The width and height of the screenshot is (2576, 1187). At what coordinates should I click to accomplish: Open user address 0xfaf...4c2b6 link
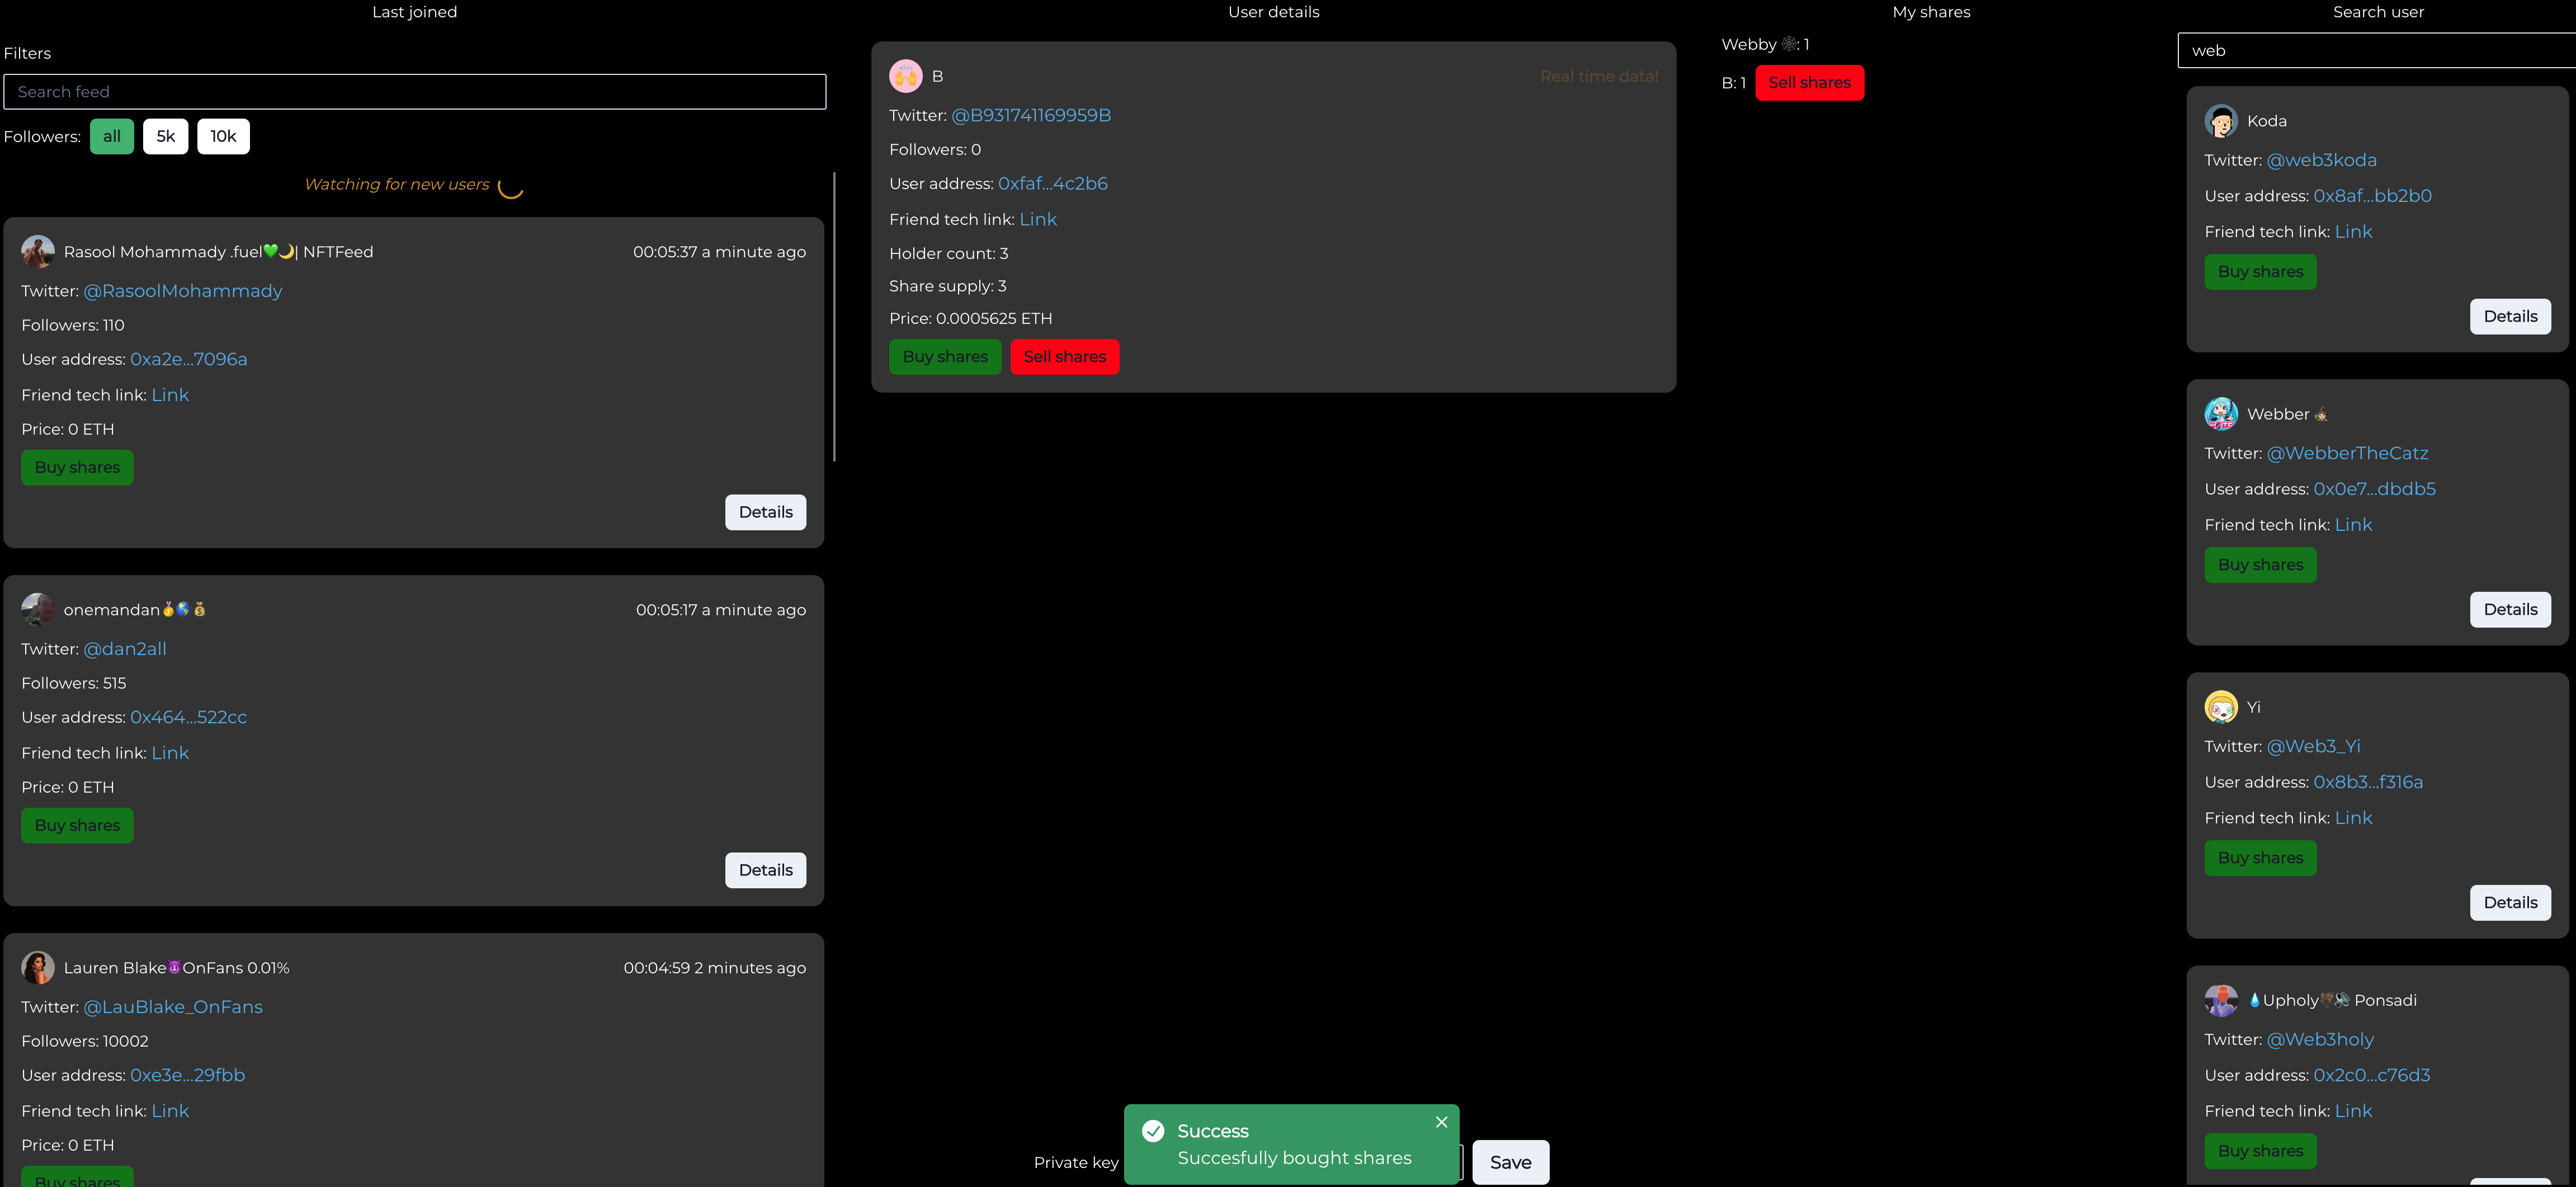point(1052,184)
